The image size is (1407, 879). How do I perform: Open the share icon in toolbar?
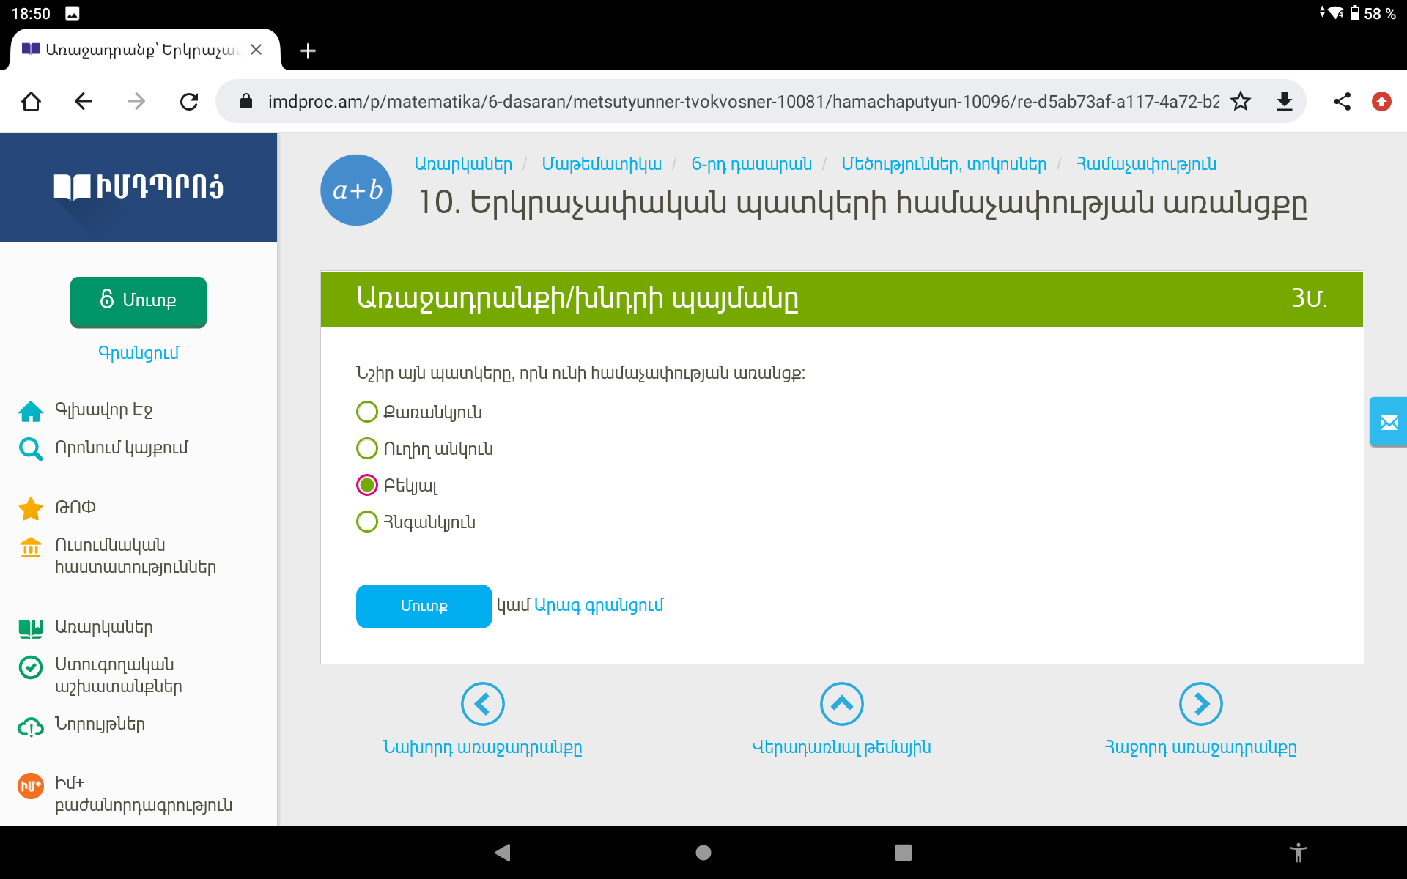tap(1342, 101)
